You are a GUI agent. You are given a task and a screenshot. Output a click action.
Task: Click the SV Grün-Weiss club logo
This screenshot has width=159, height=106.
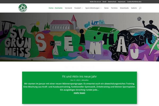pos(23,8)
